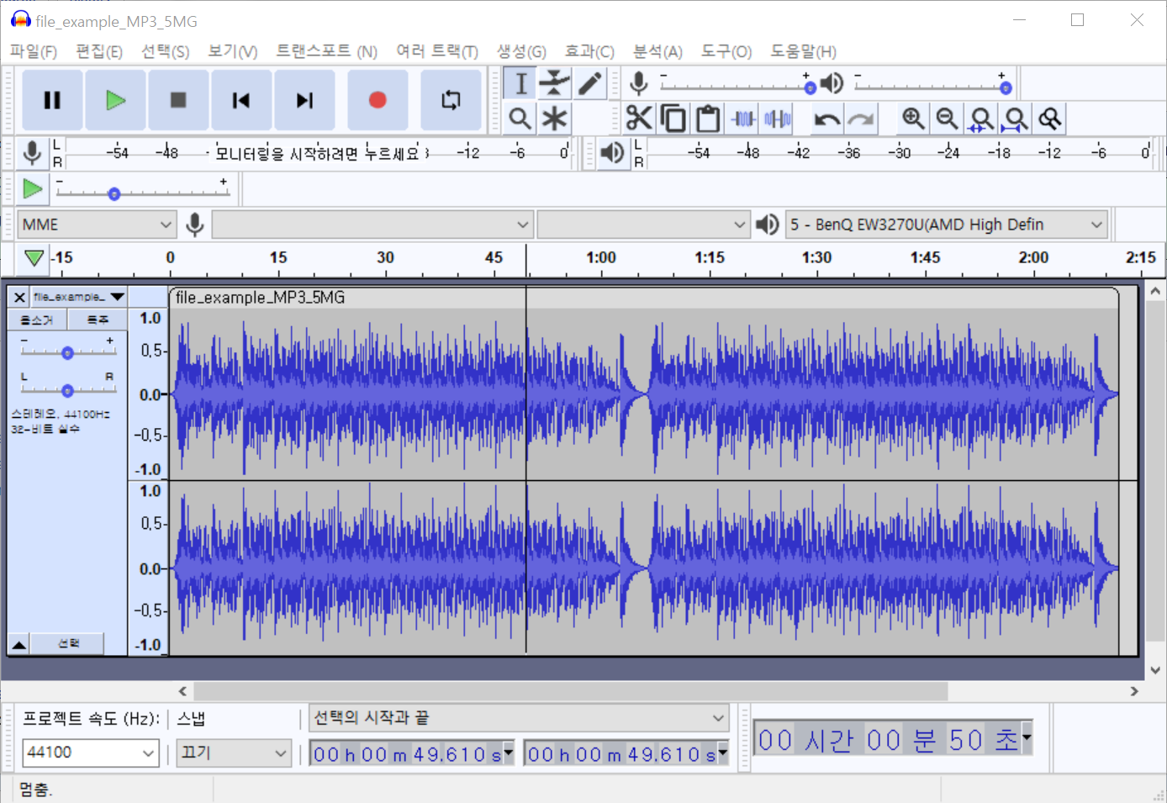Click the Trim audio icon
The height and width of the screenshot is (803, 1167).
[743, 119]
